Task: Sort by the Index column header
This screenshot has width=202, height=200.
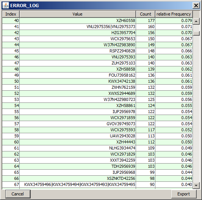Action: [11, 14]
